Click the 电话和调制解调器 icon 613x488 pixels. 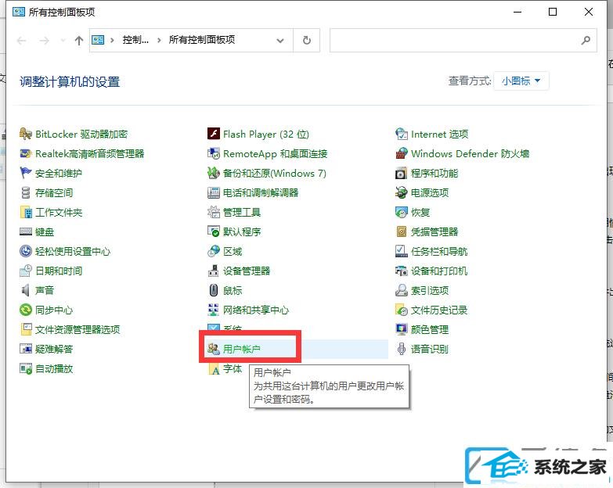(214, 192)
